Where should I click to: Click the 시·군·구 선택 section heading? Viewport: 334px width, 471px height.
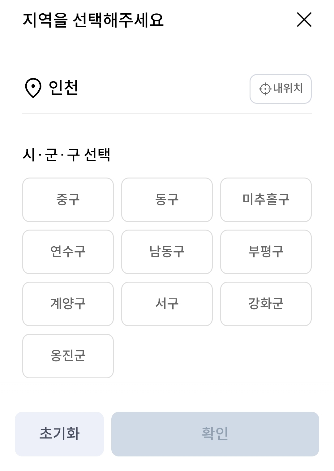click(66, 155)
